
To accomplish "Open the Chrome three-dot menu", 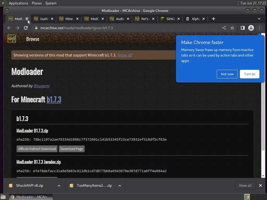I will click(259, 28).
